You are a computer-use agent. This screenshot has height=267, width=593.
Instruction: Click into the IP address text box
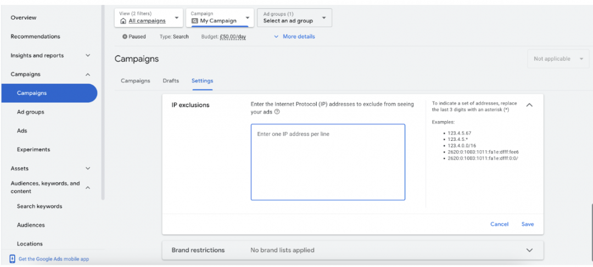coord(328,162)
